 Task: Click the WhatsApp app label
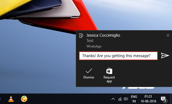[94, 46]
